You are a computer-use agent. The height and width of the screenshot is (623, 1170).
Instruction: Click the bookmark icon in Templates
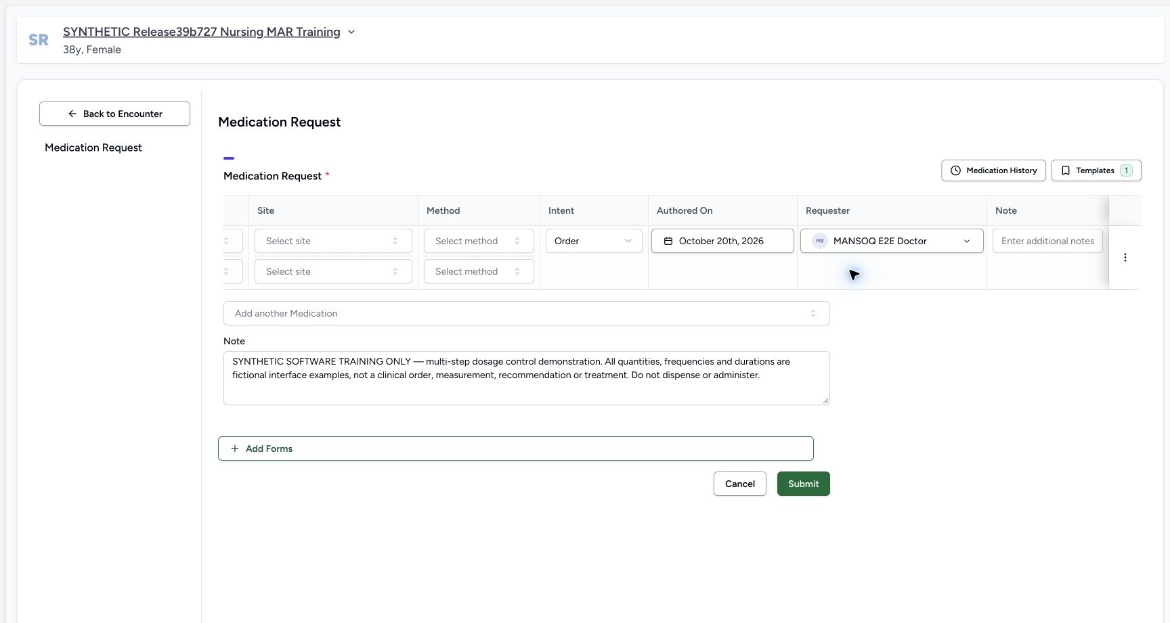tap(1065, 170)
